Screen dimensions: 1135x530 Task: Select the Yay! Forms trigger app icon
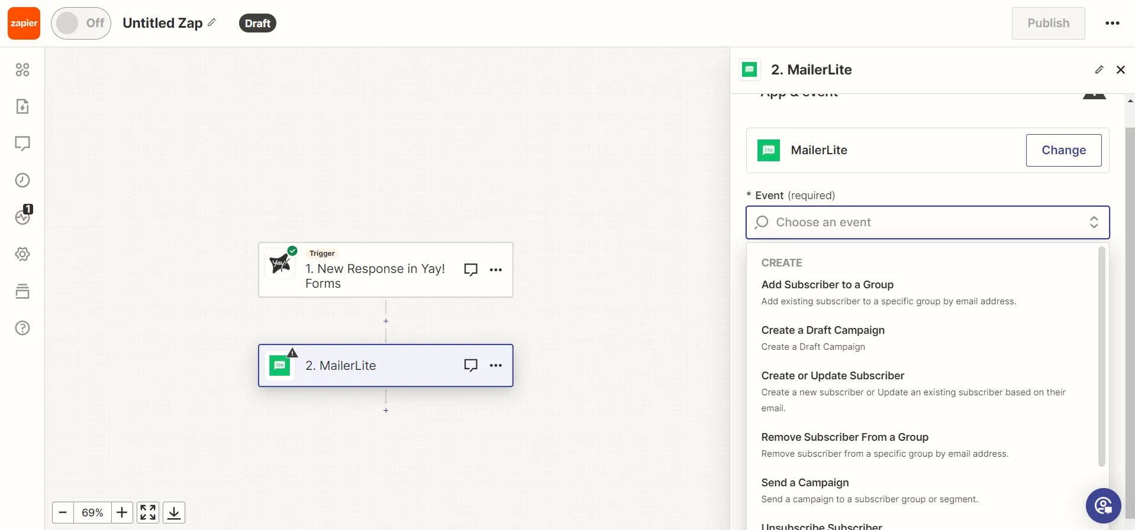tap(280, 264)
